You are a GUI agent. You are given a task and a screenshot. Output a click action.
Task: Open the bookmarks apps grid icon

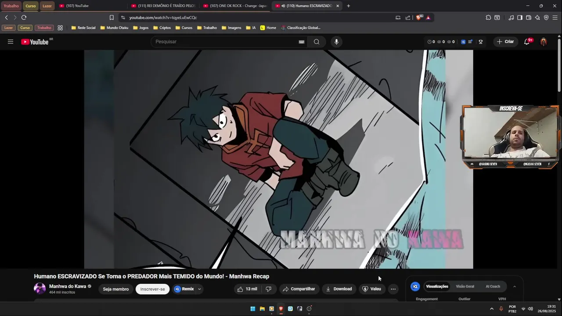click(60, 28)
